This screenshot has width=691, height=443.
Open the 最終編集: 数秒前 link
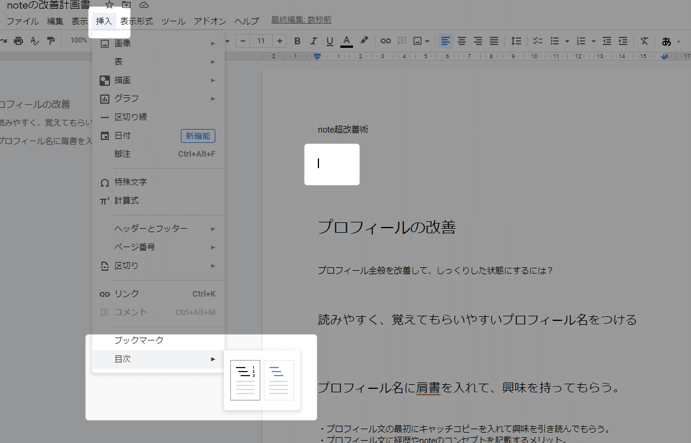(301, 20)
